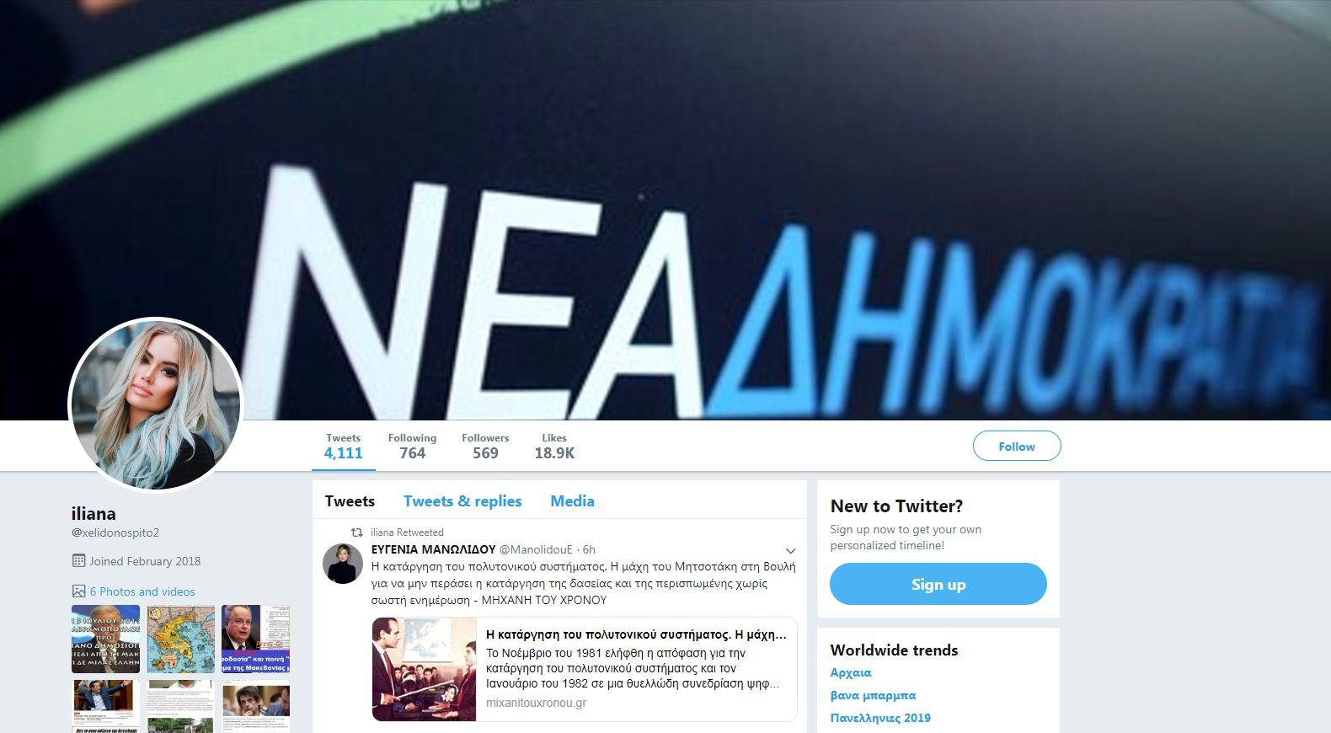Open the Media tab
The width and height of the screenshot is (1331, 733).
point(572,501)
